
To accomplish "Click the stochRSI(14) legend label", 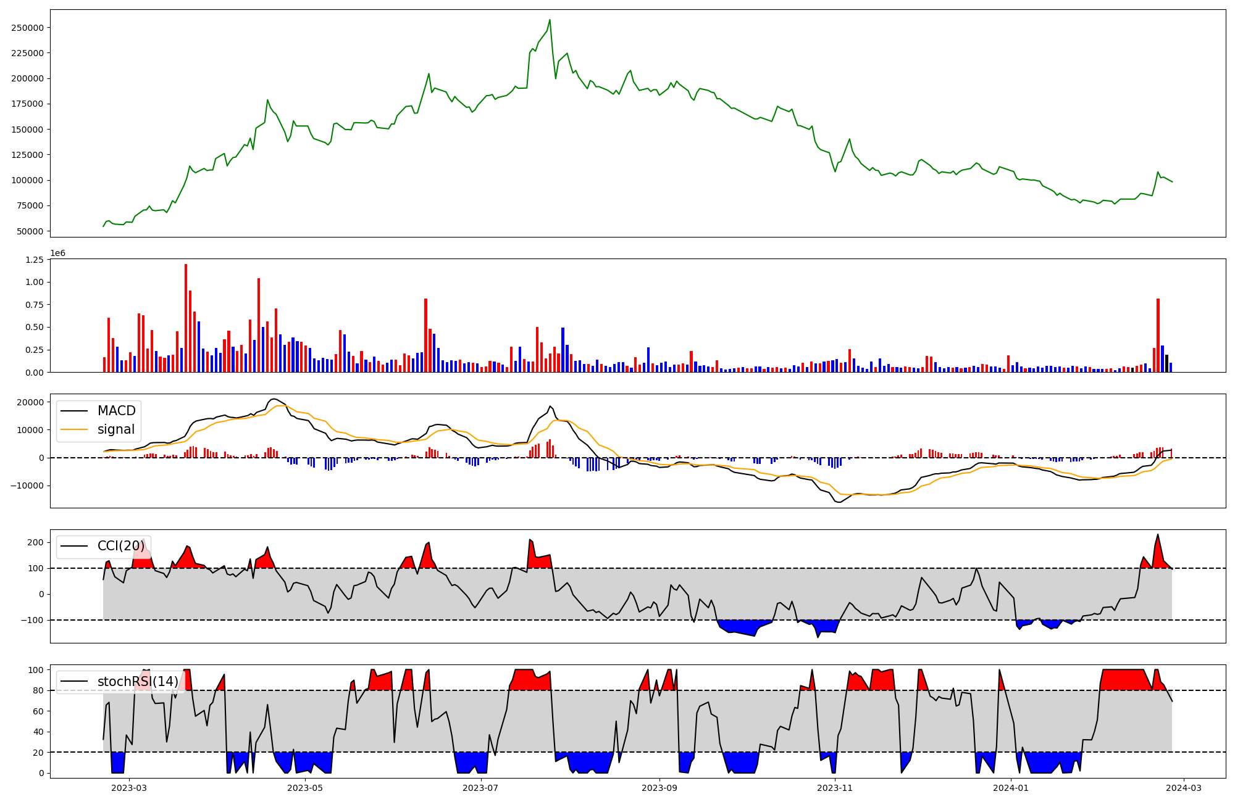I will coord(137,681).
